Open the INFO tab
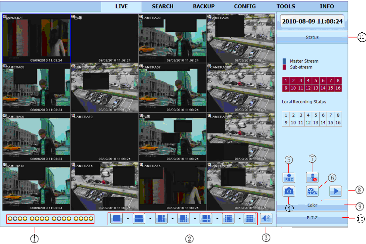This screenshot has width=366, height=244. point(327,6)
